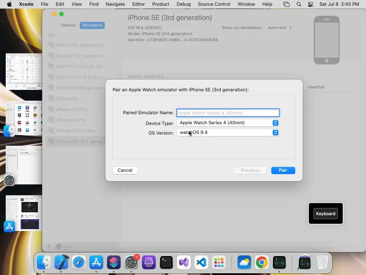Open Visual Studio Code from the Dock
Image resolution: width=366 pixels, height=275 pixels.
point(201,262)
